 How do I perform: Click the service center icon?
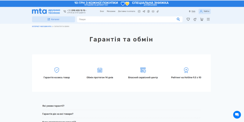pyautogui.click(x=143, y=70)
